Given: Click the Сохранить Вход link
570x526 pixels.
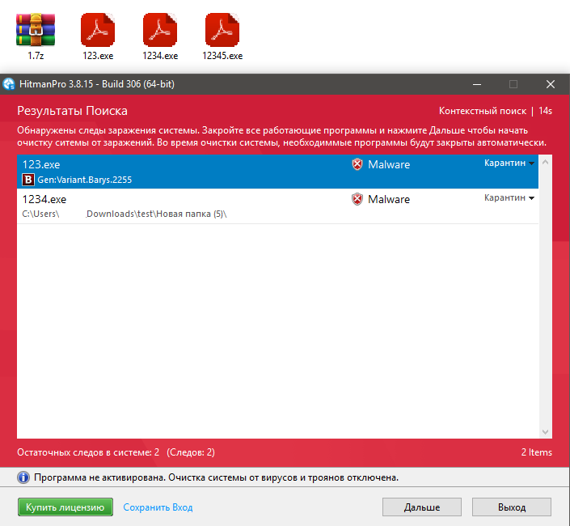Looking at the screenshot, I should pyautogui.click(x=158, y=507).
